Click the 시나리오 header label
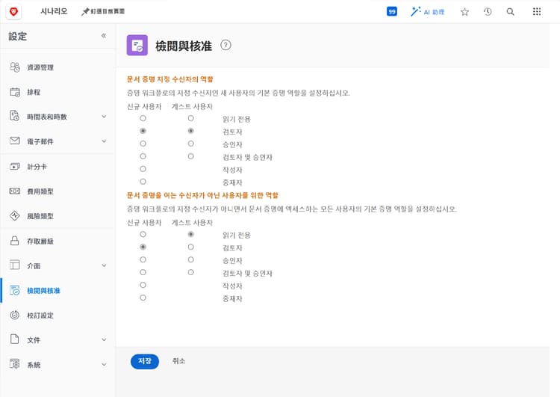 point(54,11)
